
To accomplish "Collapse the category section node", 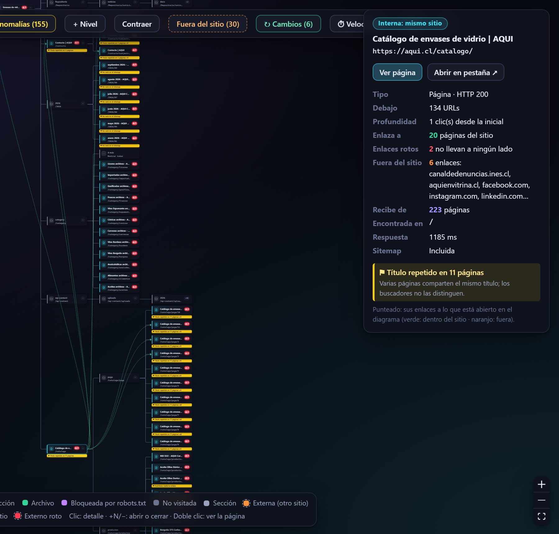I will (x=83, y=220).
